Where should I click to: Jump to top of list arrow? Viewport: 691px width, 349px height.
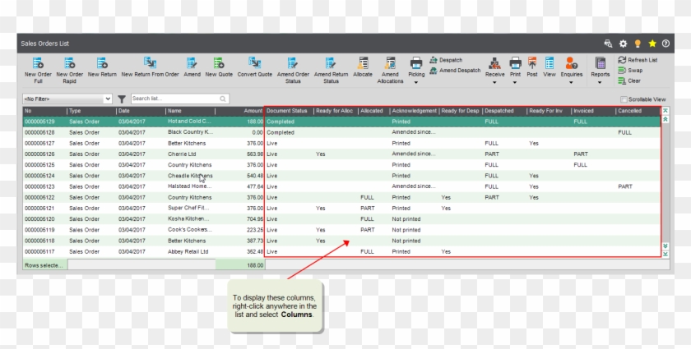(x=665, y=111)
